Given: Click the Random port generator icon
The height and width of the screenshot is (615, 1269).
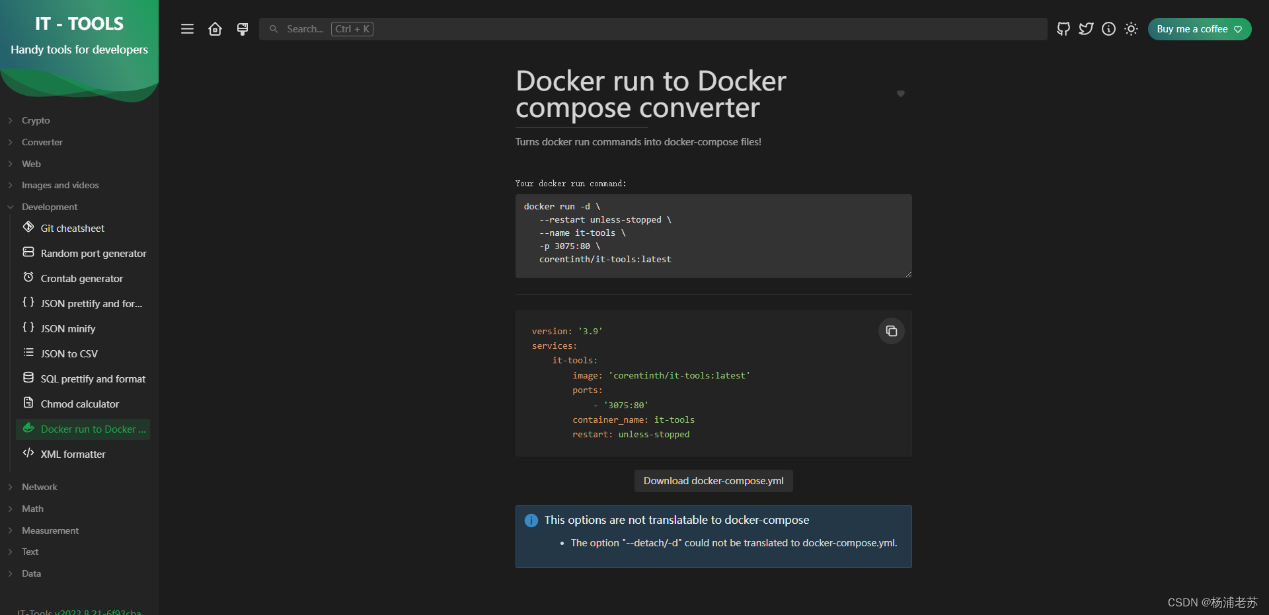Looking at the screenshot, I should pyautogui.click(x=28, y=252).
